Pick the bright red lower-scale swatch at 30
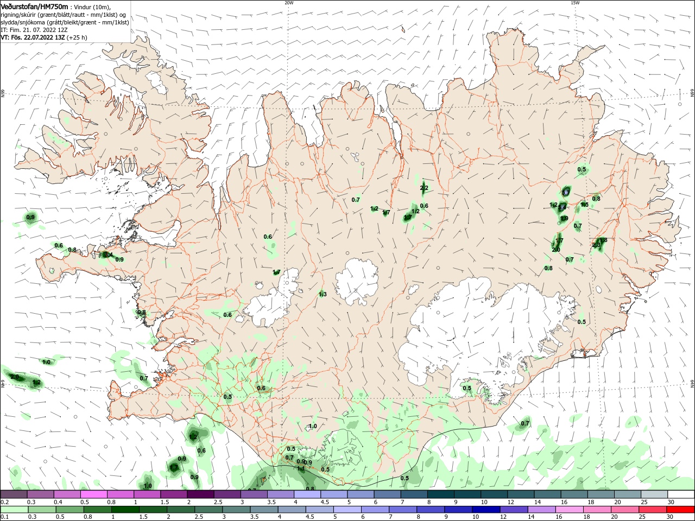 coord(680,510)
